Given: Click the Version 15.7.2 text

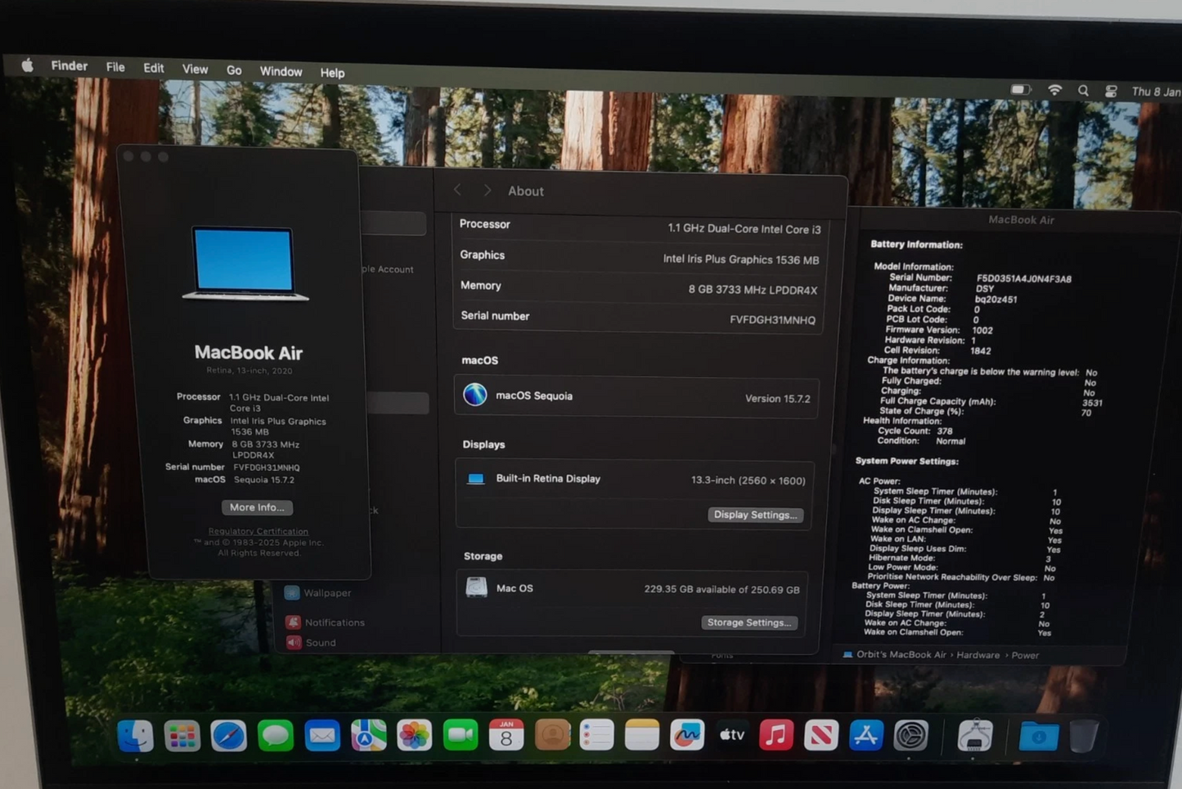Looking at the screenshot, I should 777,398.
